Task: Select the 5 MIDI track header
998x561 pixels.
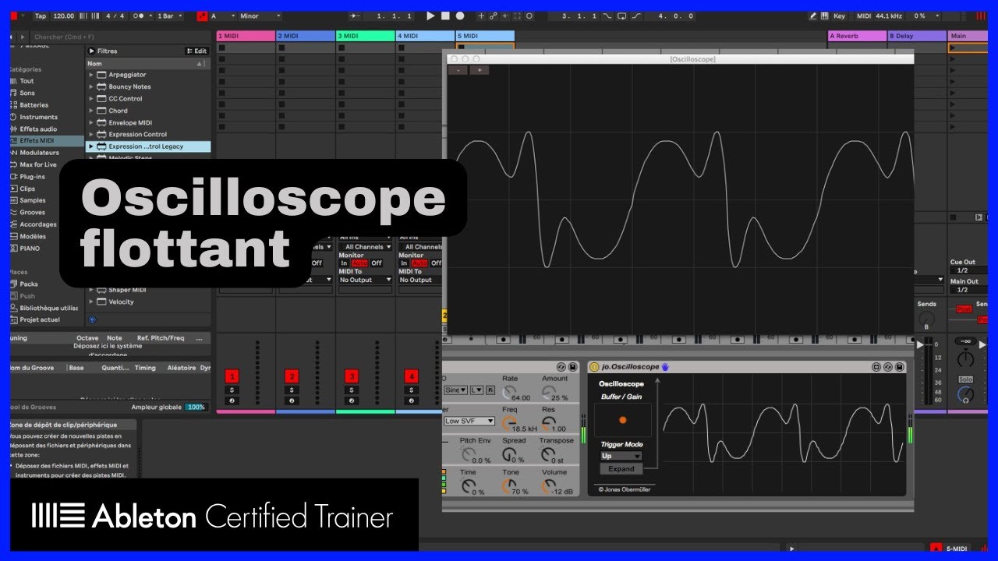Action: click(485, 36)
